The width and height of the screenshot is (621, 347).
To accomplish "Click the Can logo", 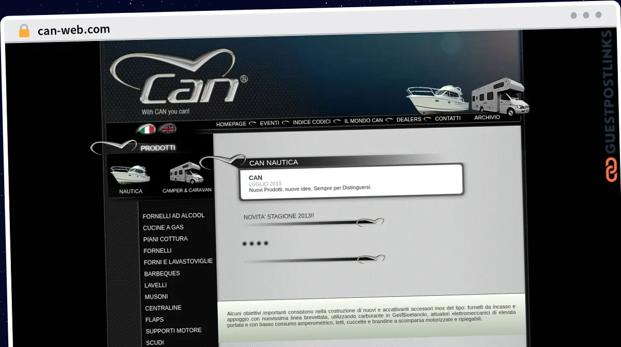I will coord(180,78).
